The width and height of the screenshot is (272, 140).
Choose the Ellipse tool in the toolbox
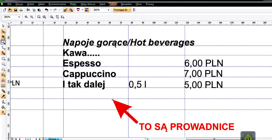click(x=3, y=64)
